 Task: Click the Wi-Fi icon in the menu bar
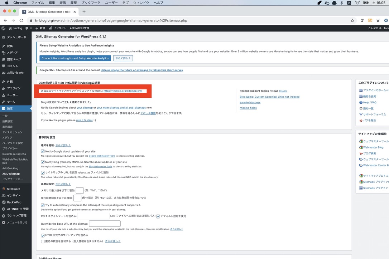click(x=357, y=3)
